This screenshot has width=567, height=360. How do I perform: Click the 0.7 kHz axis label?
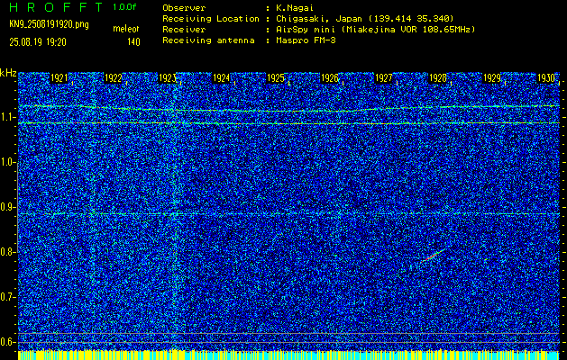(7, 297)
